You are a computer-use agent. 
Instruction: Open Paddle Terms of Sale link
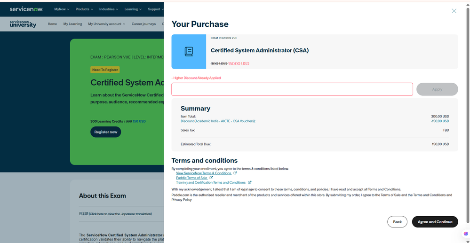191,178
